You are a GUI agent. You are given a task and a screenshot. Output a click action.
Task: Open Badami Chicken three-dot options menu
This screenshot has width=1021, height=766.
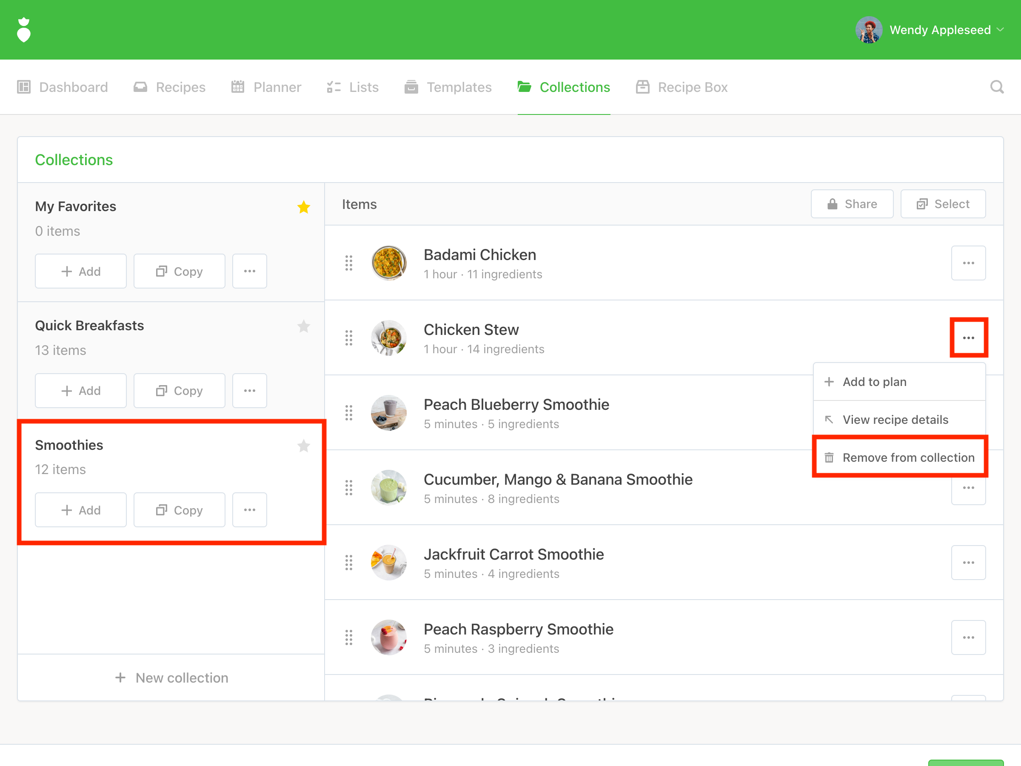click(968, 263)
